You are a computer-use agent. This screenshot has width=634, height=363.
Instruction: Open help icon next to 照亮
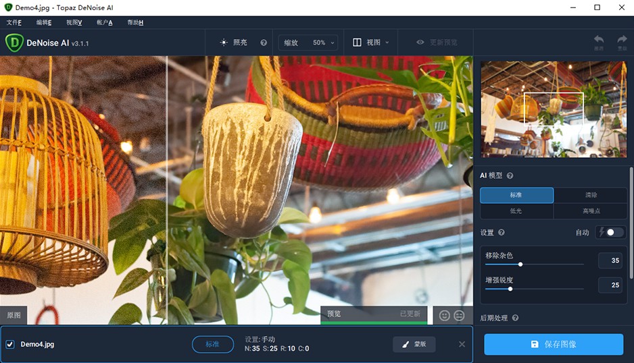tap(264, 43)
